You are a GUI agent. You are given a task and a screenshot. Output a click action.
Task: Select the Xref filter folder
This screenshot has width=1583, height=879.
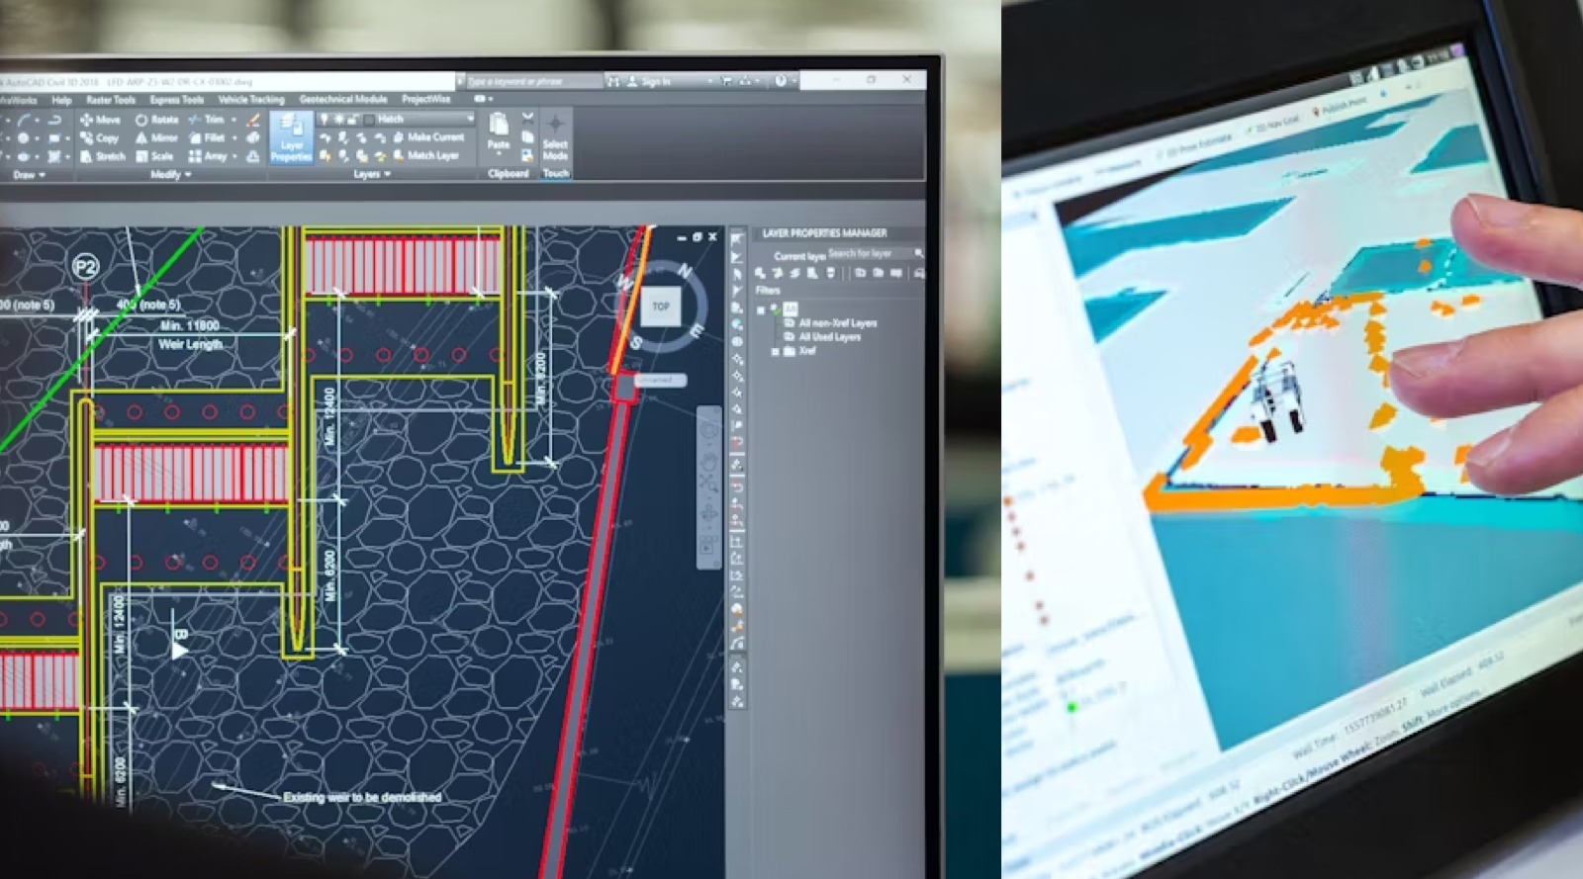(x=800, y=351)
